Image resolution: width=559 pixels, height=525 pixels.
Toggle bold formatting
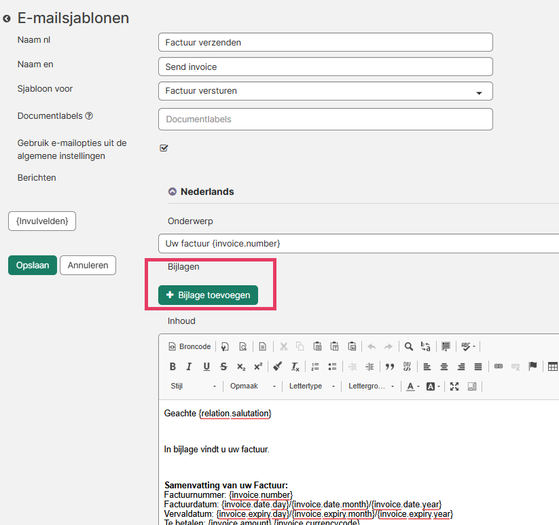173,367
